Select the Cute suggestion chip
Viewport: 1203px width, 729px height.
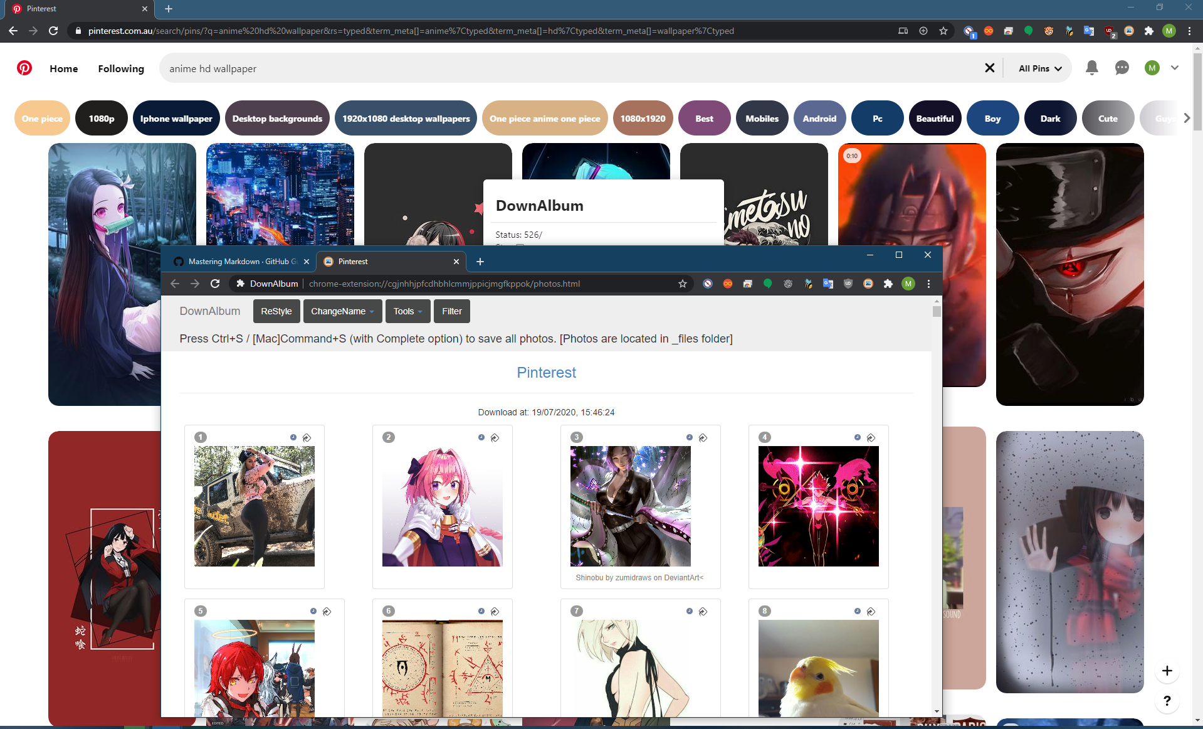click(x=1108, y=118)
